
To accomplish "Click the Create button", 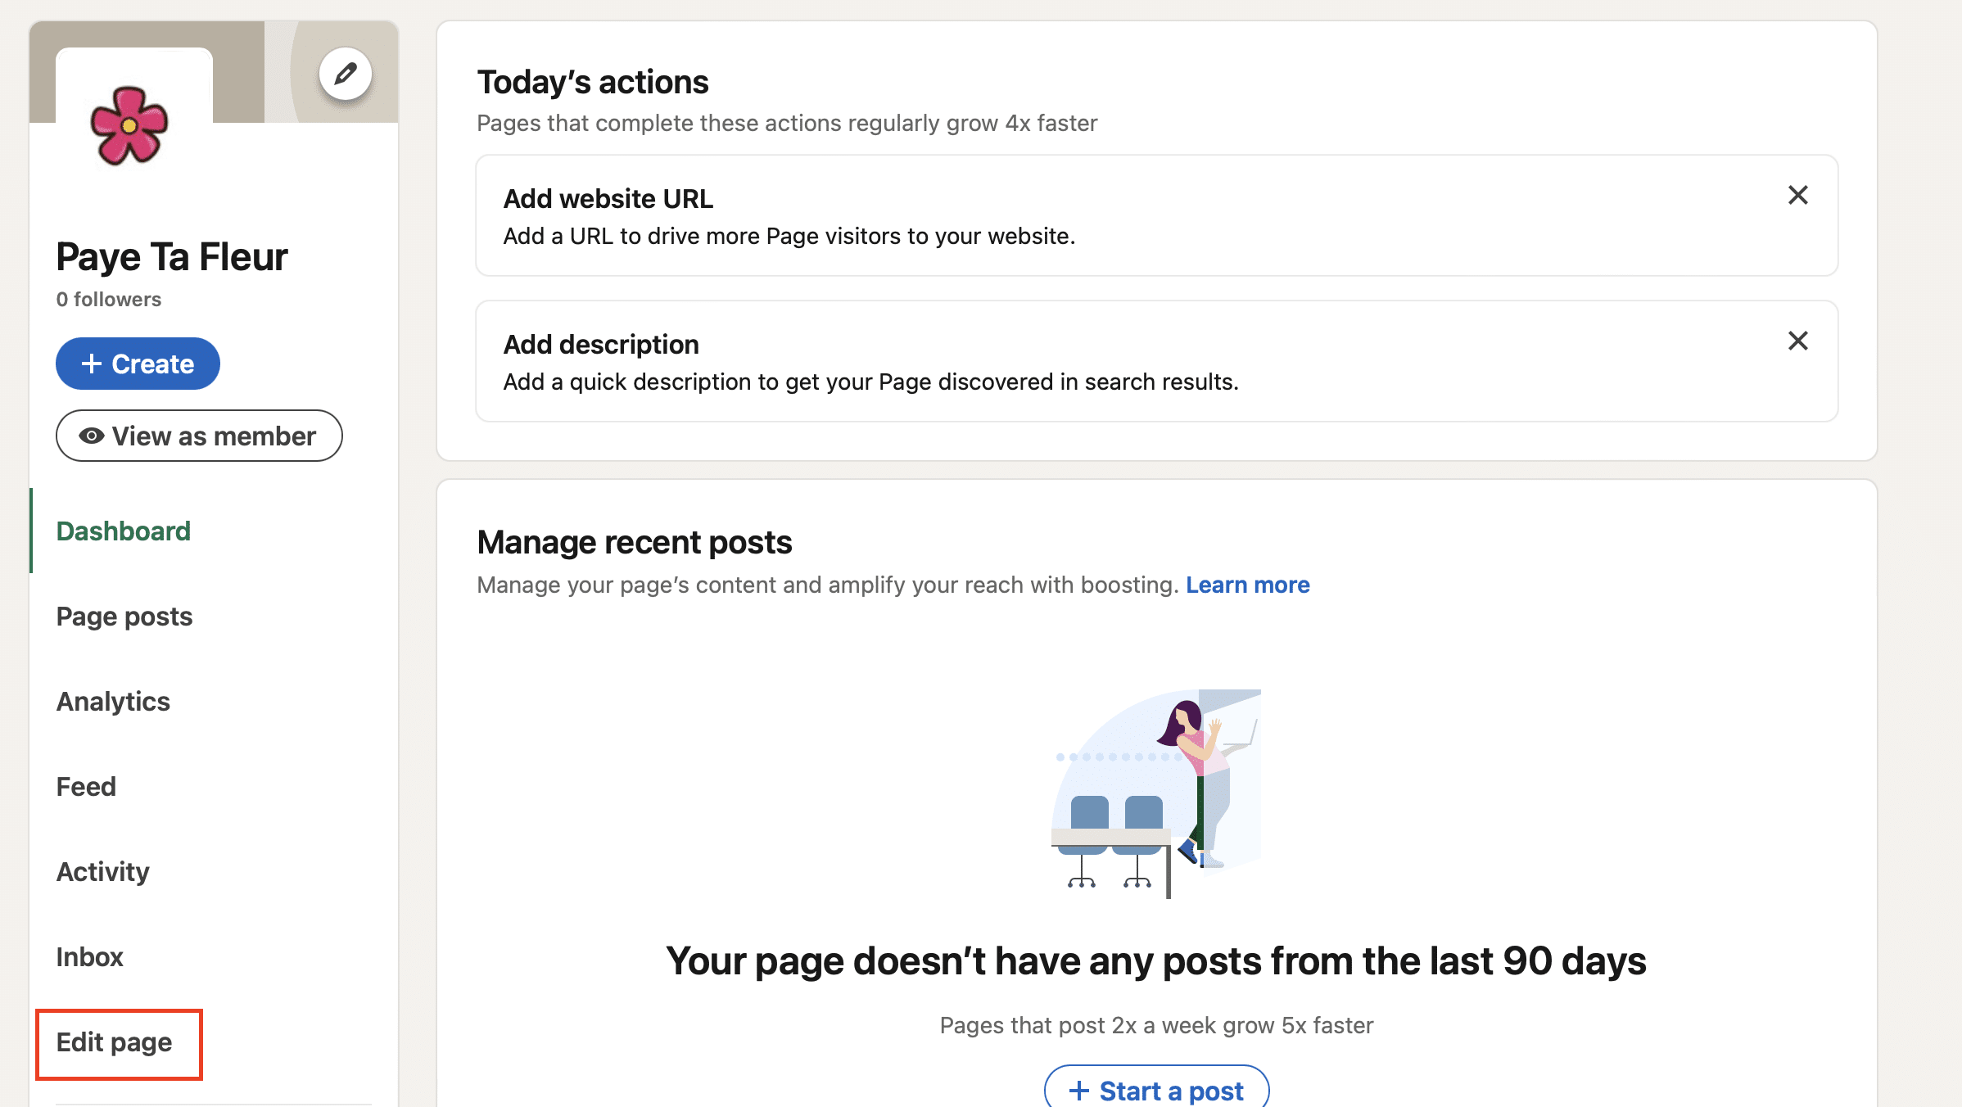I will point(138,362).
